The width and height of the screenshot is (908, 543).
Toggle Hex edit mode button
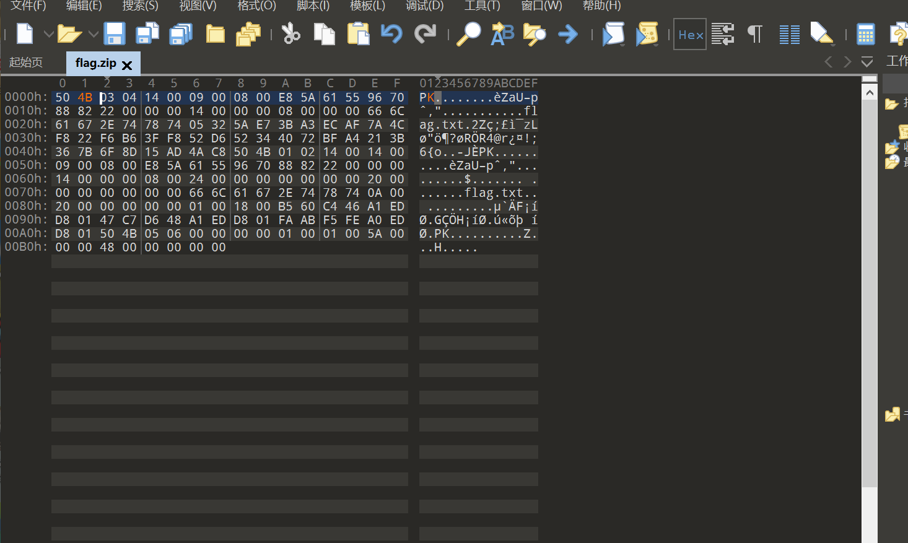click(x=690, y=34)
